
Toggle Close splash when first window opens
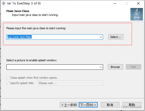click(8, 77)
